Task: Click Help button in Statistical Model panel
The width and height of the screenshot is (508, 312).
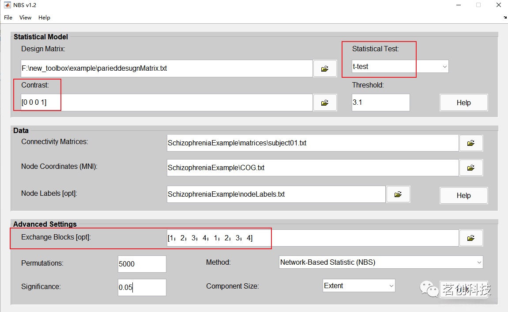Action: click(463, 103)
